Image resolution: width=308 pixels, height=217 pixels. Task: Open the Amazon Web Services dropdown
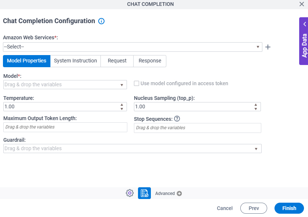(132, 47)
